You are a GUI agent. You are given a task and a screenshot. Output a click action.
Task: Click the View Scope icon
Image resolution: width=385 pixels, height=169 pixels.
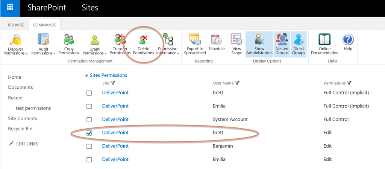click(x=236, y=39)
